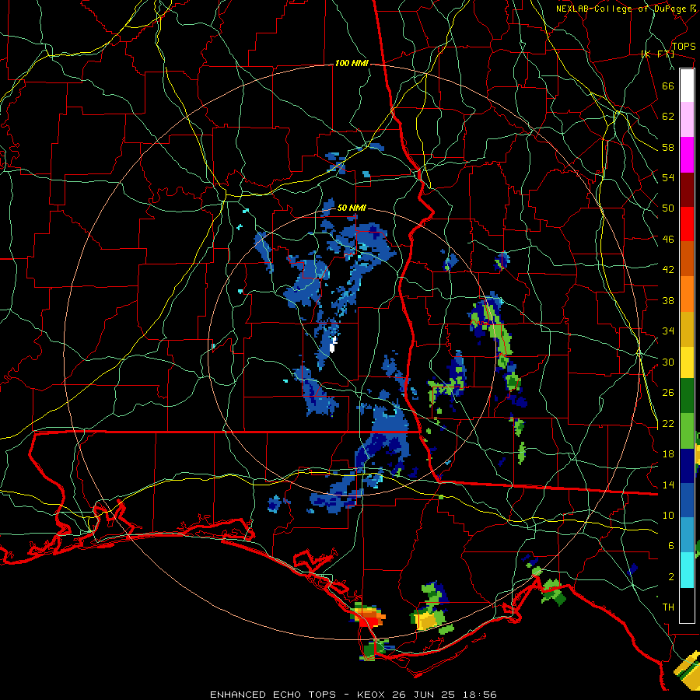This screenshot has height=700, width=700.
Task: Click the Enhanced Echo Tops KEOX timestamp caption
Action: point(353,695)
